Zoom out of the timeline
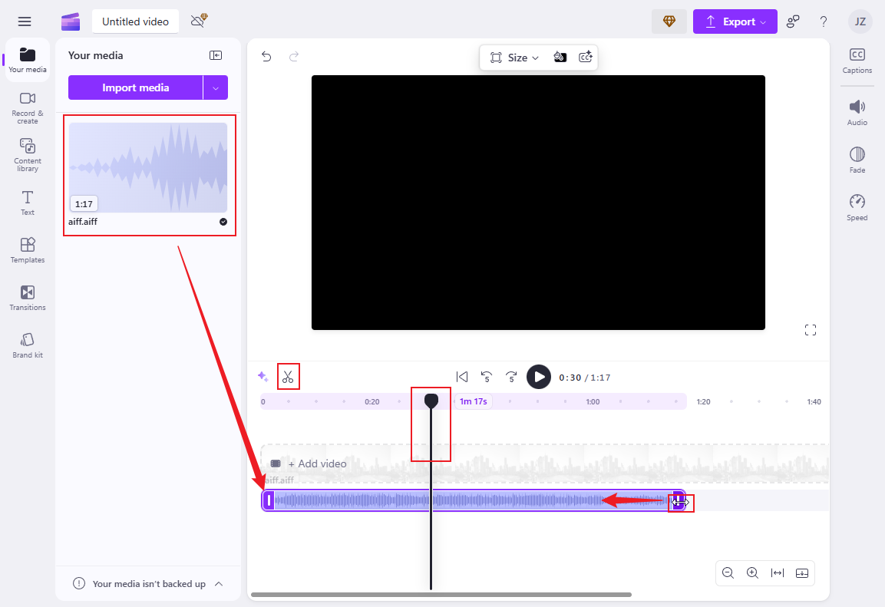Screen dimensions: 885x607 pos(728,573)
